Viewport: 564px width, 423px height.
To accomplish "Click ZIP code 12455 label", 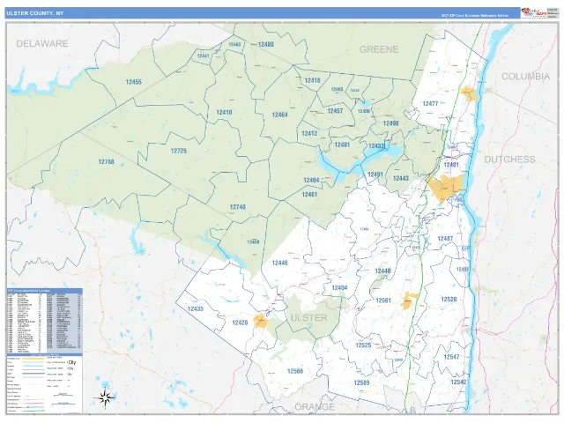I will click(133, 82).
